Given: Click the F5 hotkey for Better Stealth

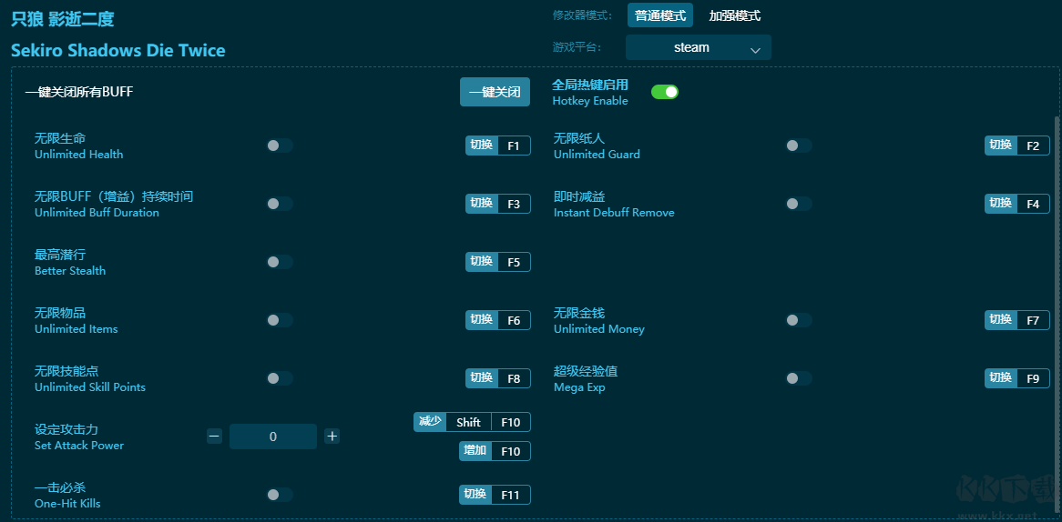Looking at the screenshot, I should 498,262.
